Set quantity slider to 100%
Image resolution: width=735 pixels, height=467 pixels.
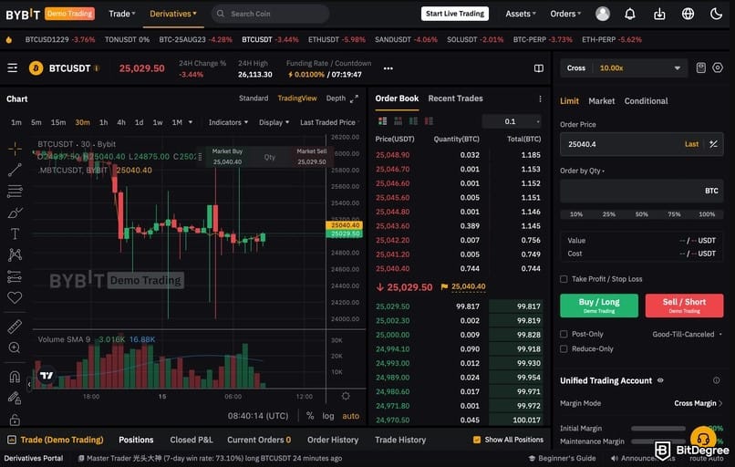(707, 214)
